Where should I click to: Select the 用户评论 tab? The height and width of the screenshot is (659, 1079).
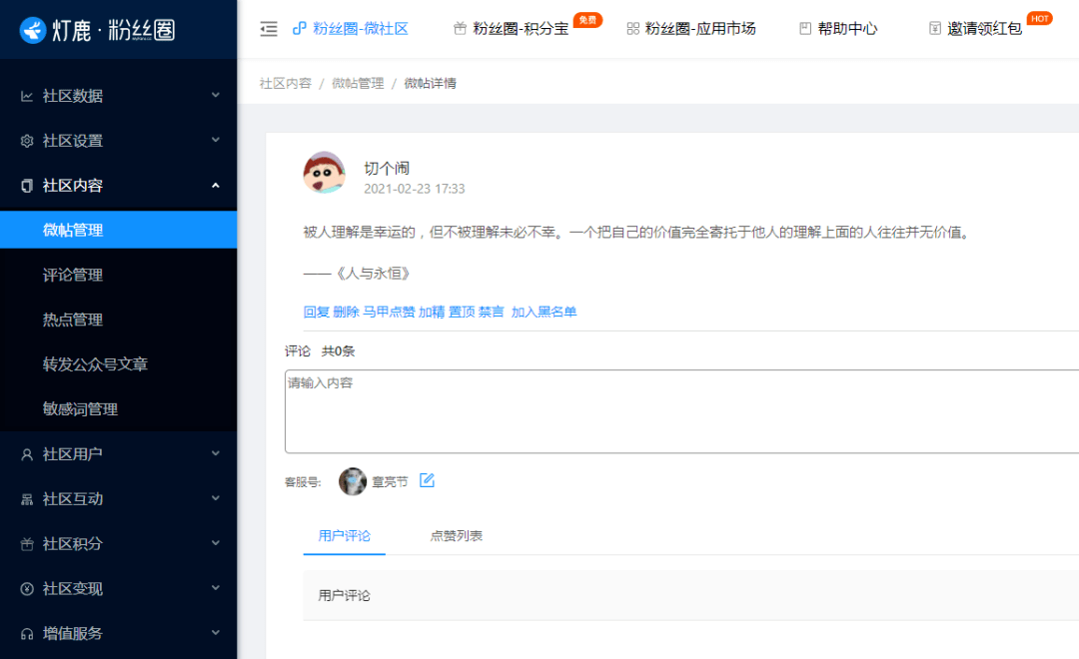pyautogui.click(x=344, y=536)
